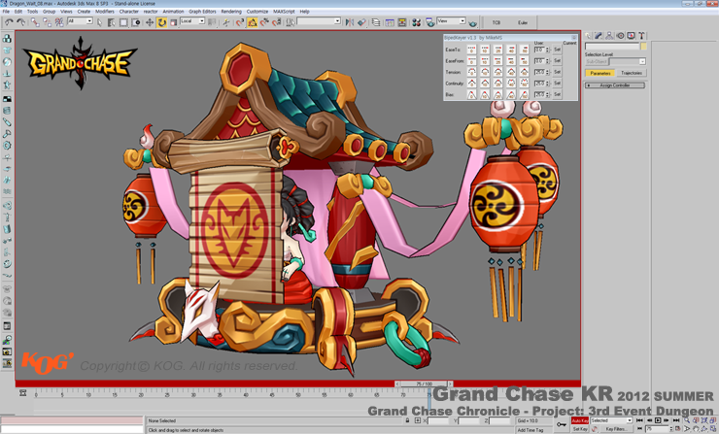Screen dimensions: 719x434
Task: Click the Key Filters... button
Action: tap(616, 429)
